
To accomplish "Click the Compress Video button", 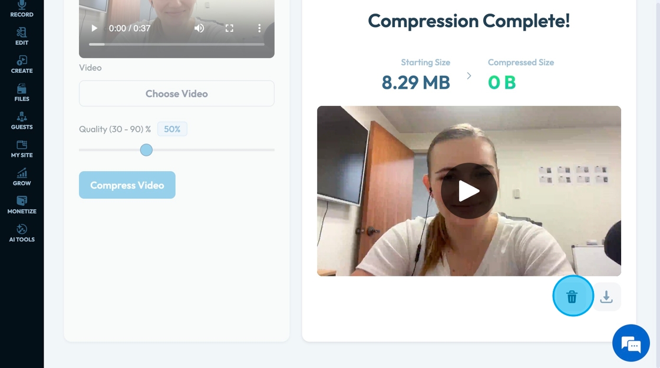I will tap(127, 185).
